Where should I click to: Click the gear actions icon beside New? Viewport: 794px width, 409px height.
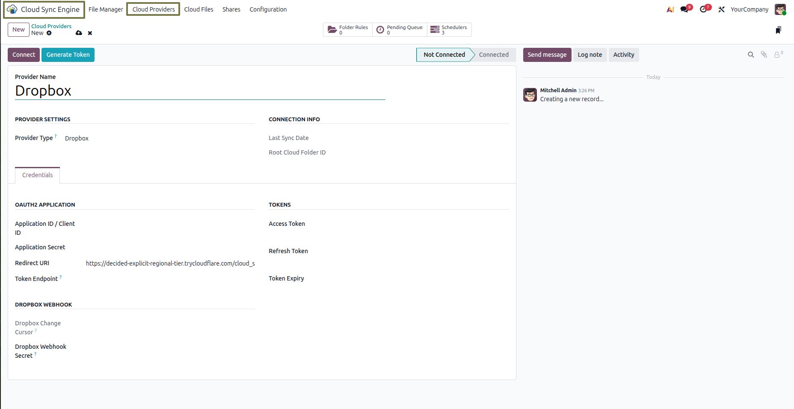point(49,33)
